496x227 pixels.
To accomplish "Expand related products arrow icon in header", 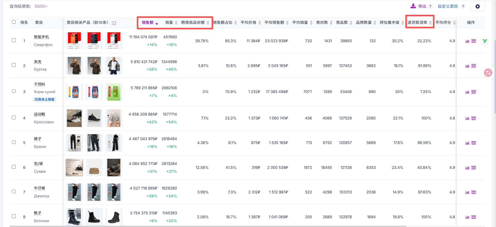I will tap(114, 23).
